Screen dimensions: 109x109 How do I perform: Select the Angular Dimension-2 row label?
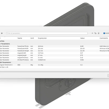[x=6, y=65]
